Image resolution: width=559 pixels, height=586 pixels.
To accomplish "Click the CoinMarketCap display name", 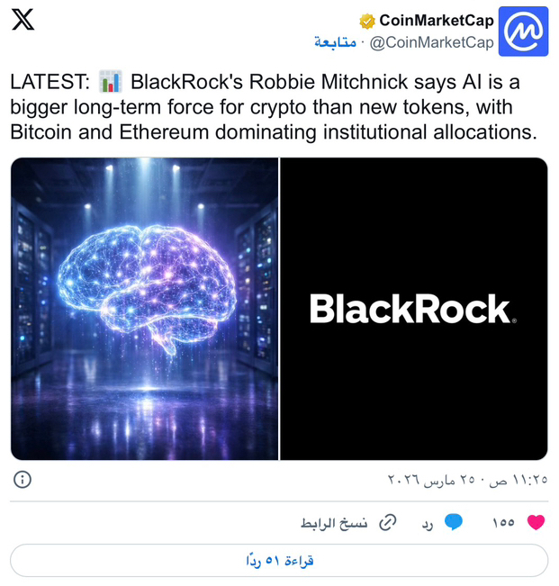I will point(437,21).
